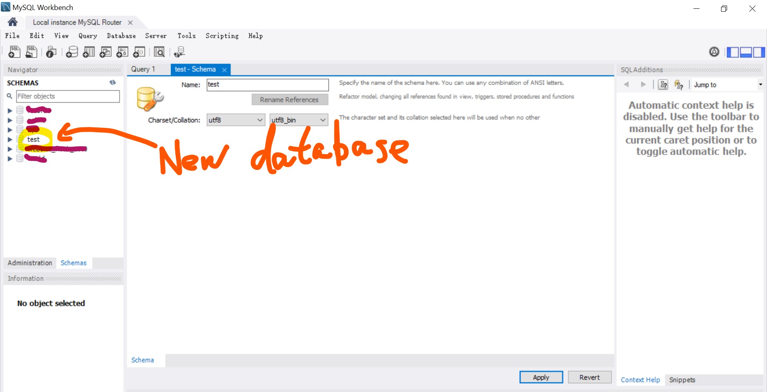Switch to the Context Help tab
Image resolution: width=767 pixels, height=392 pixels.
(640, 380)
